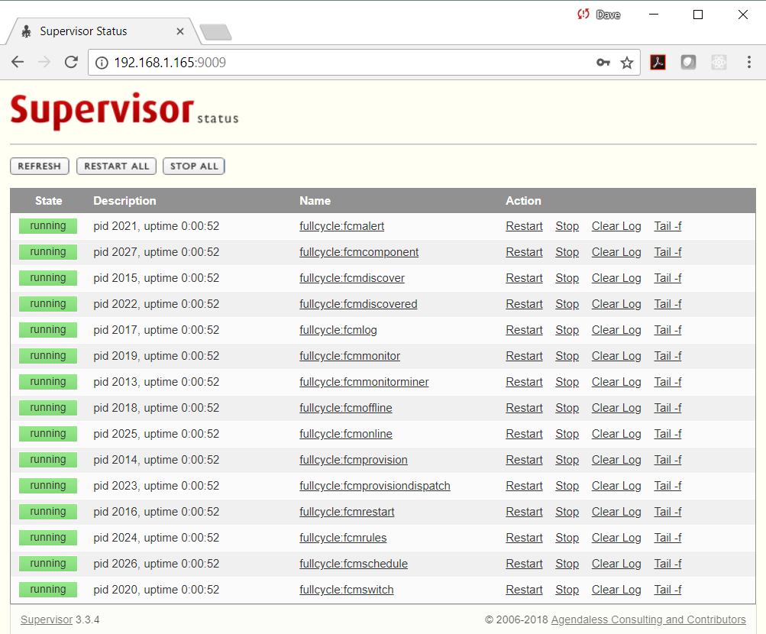766x634 pixels.
Task: Click the React developer tools extension icon
Action: tap(719, 63)
